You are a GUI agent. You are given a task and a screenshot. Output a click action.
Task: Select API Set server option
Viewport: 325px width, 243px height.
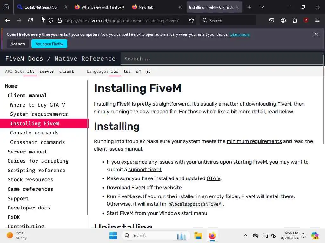coord(47,71)
